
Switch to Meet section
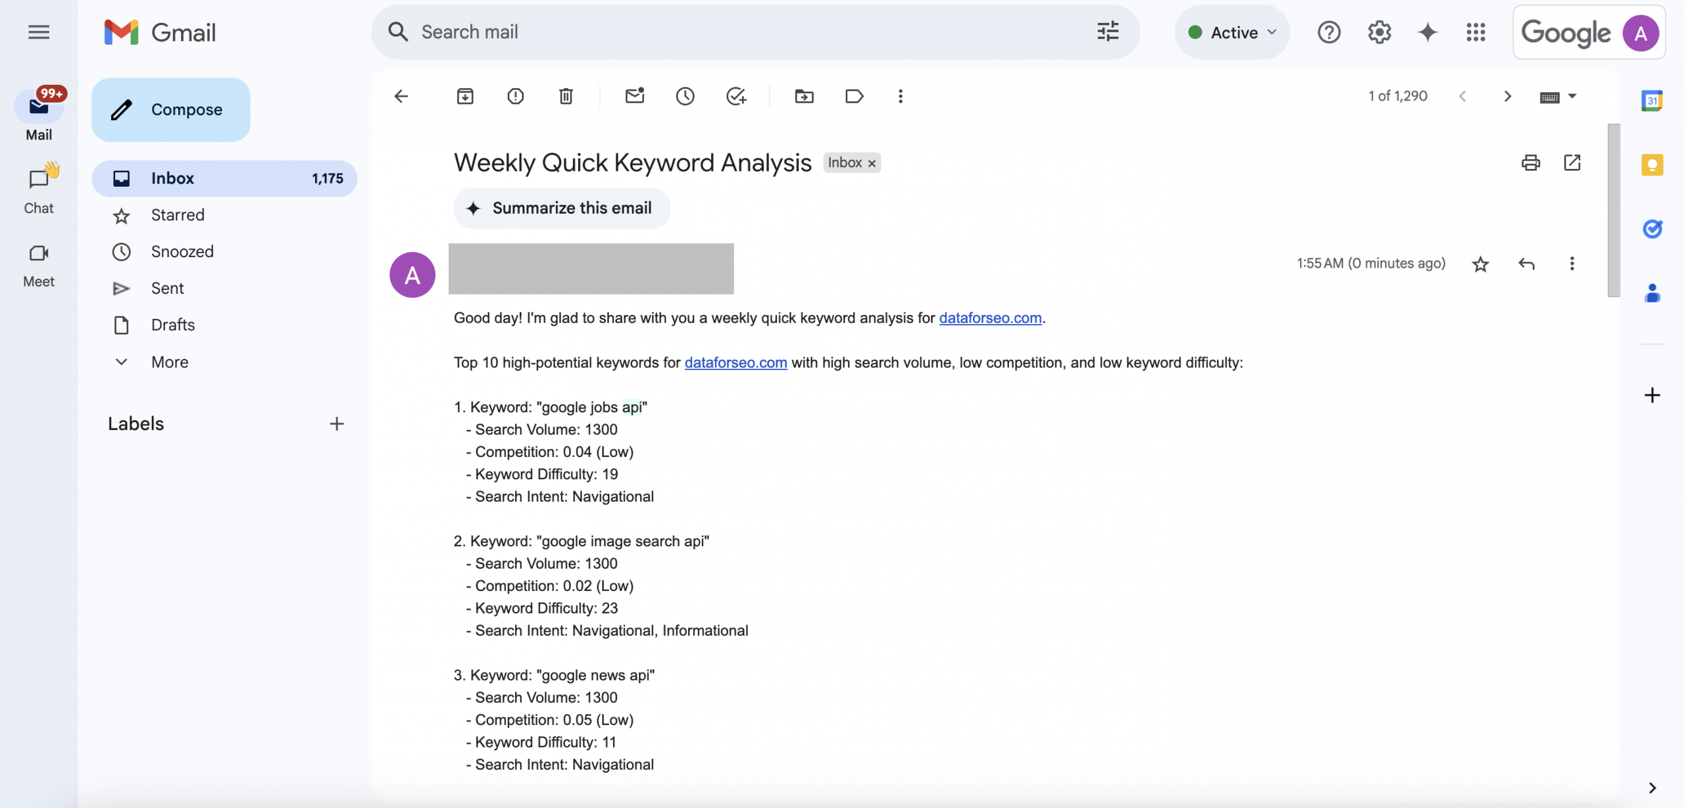point(39,265)
